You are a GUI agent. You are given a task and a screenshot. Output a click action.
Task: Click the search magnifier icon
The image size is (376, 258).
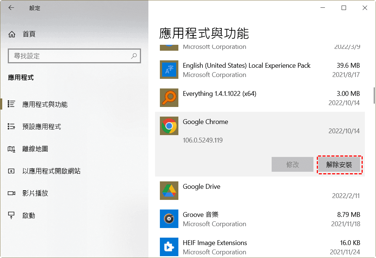point(134,56)
